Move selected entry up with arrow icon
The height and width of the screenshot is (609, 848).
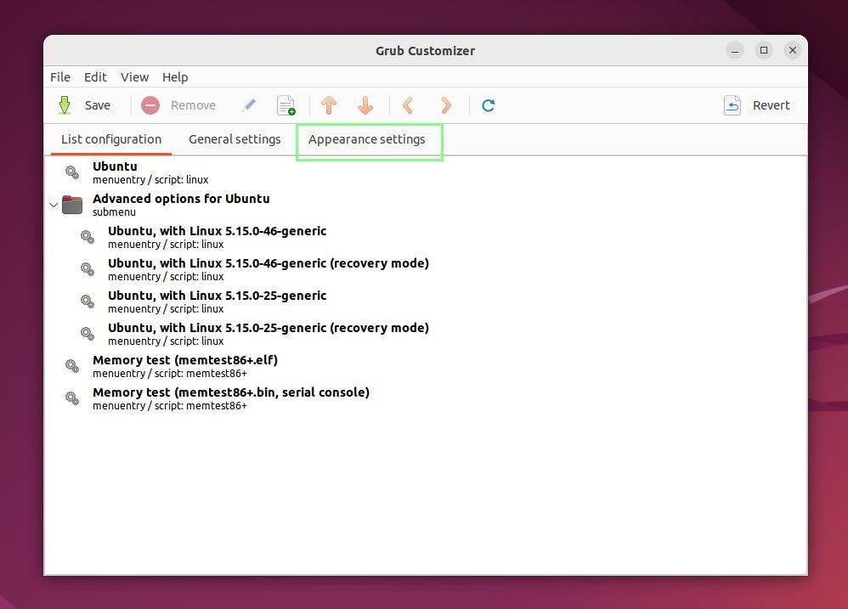click(330, 105)
